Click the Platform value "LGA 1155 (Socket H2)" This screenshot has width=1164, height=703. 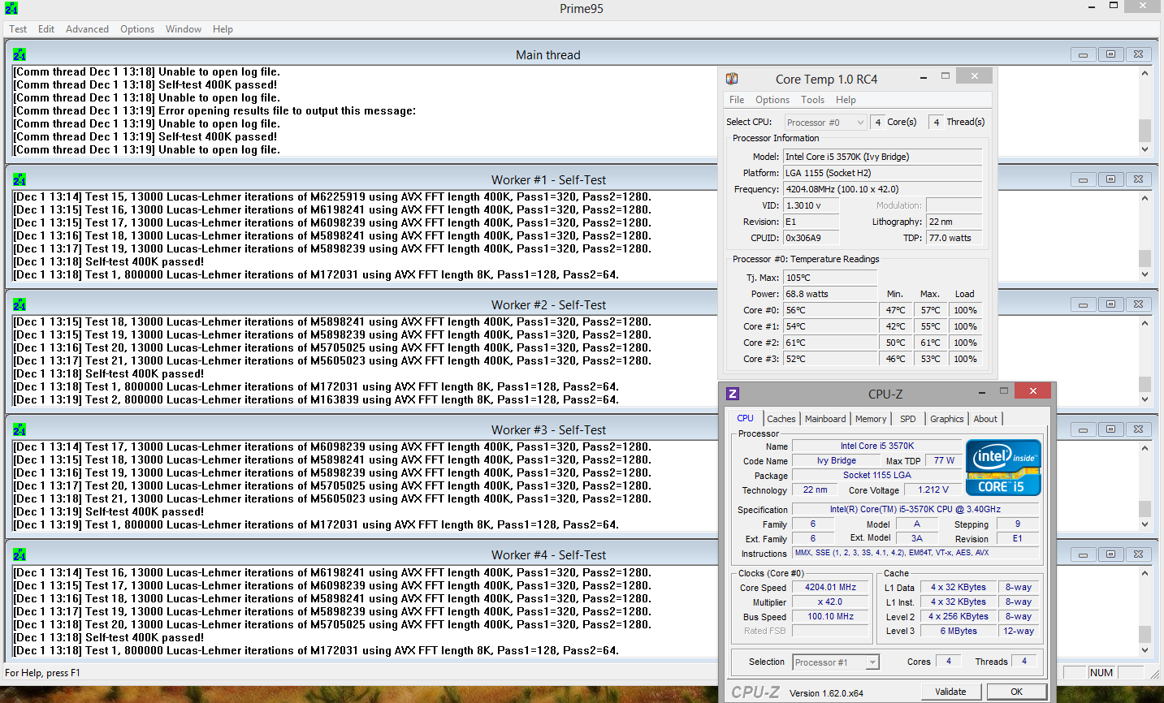pos(882,173)
